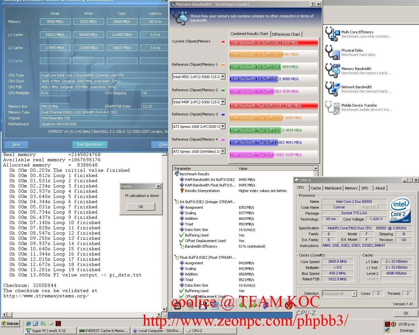Click the network warning icon in system tray
This screenshot has width=419, height=335.
(388, 330)
